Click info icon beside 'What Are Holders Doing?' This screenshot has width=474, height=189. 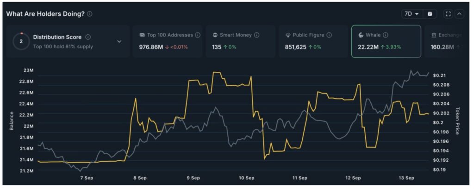(90, 14)
